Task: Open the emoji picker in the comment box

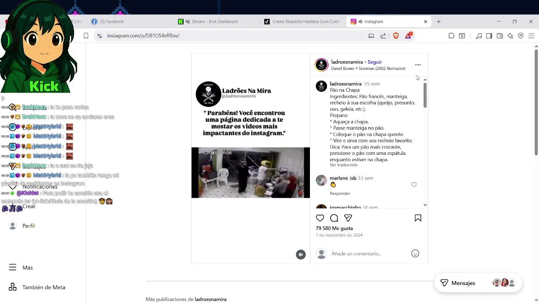Action: (x=415, y=253)
